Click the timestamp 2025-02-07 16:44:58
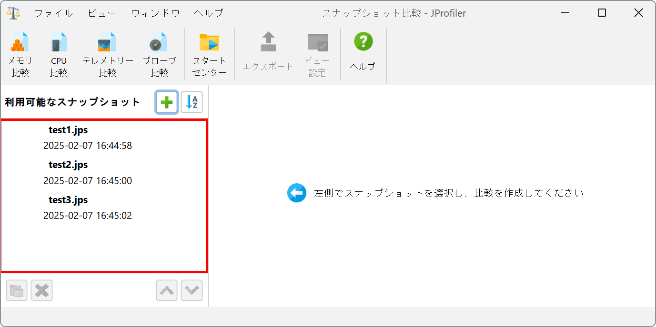This screenshot has height=327, width=656. point(88,146)
